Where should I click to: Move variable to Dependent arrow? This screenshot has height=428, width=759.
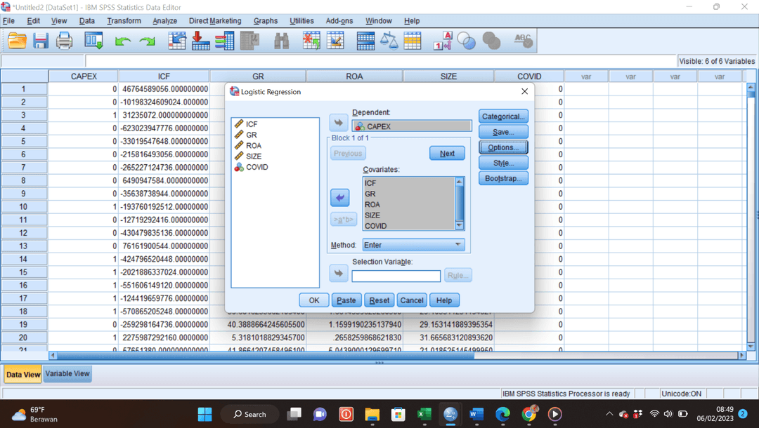tap(338, 123)
